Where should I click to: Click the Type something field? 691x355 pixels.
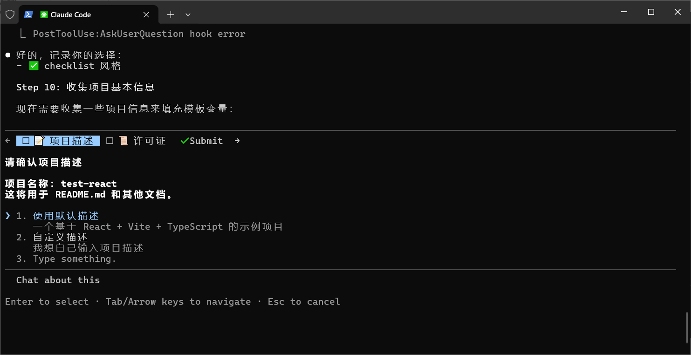75,259
